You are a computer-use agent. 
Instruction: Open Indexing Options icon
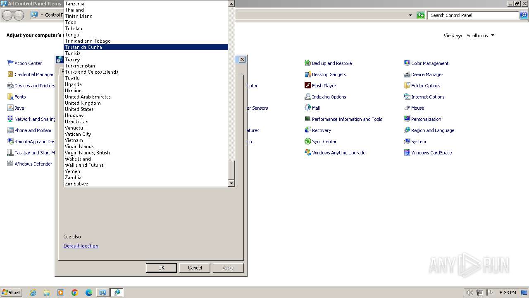308,97
